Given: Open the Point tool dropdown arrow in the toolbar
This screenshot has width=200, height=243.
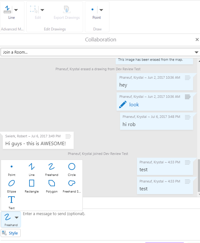Looking at the screenshot, I should pos(101,10).
